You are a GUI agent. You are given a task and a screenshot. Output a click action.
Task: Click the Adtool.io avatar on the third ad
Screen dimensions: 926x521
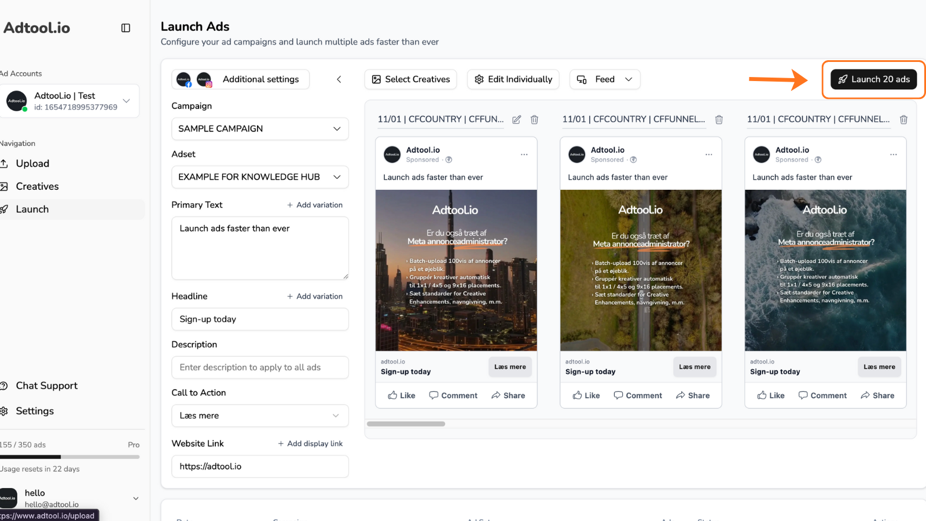point(762,155)
